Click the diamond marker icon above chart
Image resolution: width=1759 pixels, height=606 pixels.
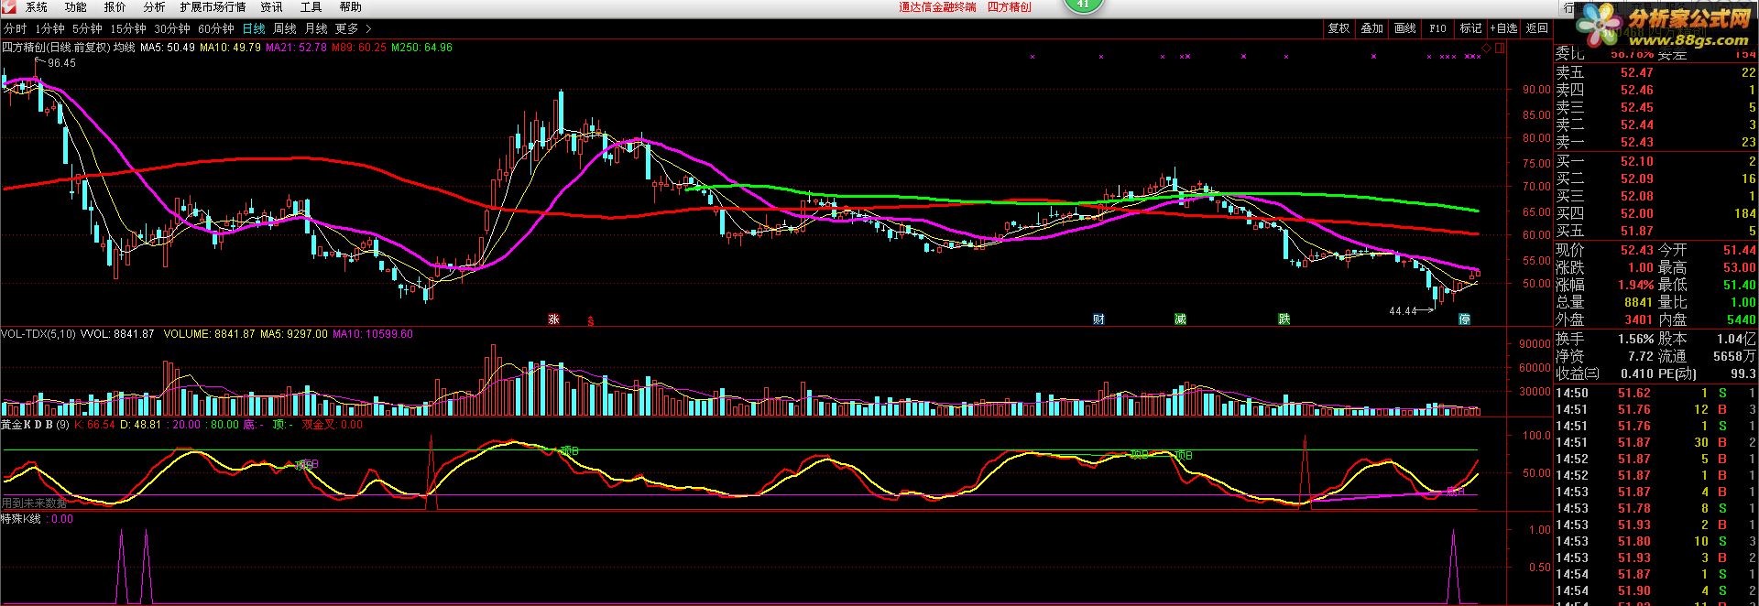click(x=1485, y=47)
